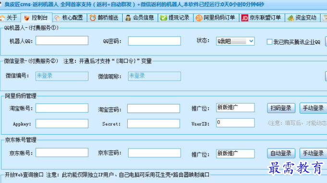Click the 微信登录-(付费服务②) group label
This screenshot has width=327, height=183.
31,61
